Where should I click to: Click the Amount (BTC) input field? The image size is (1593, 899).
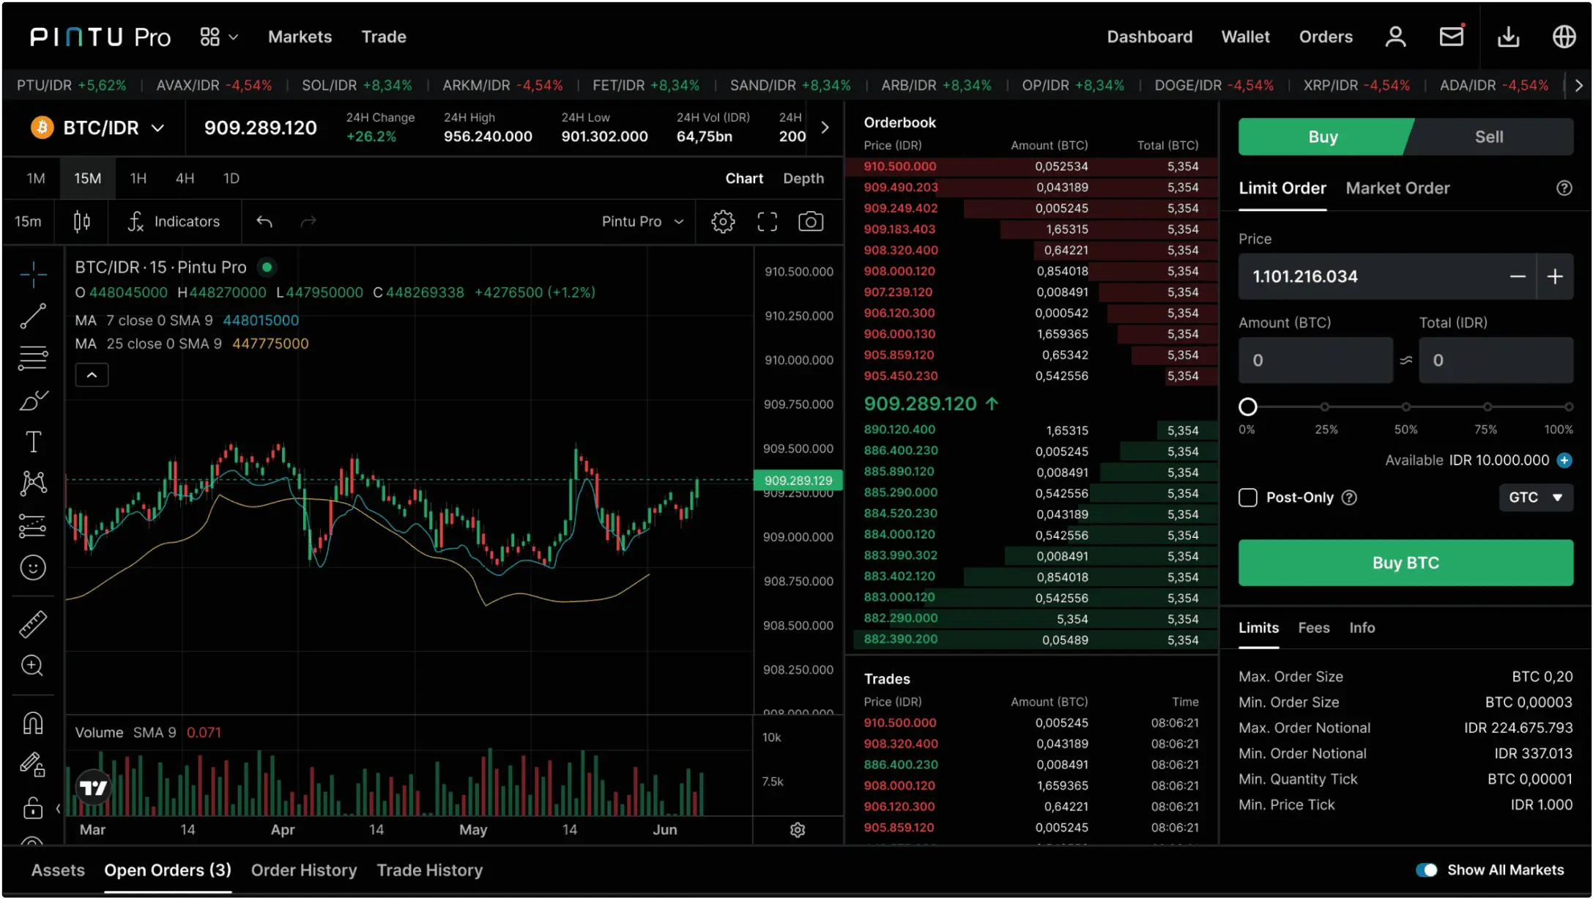[x=1315, y=360]
